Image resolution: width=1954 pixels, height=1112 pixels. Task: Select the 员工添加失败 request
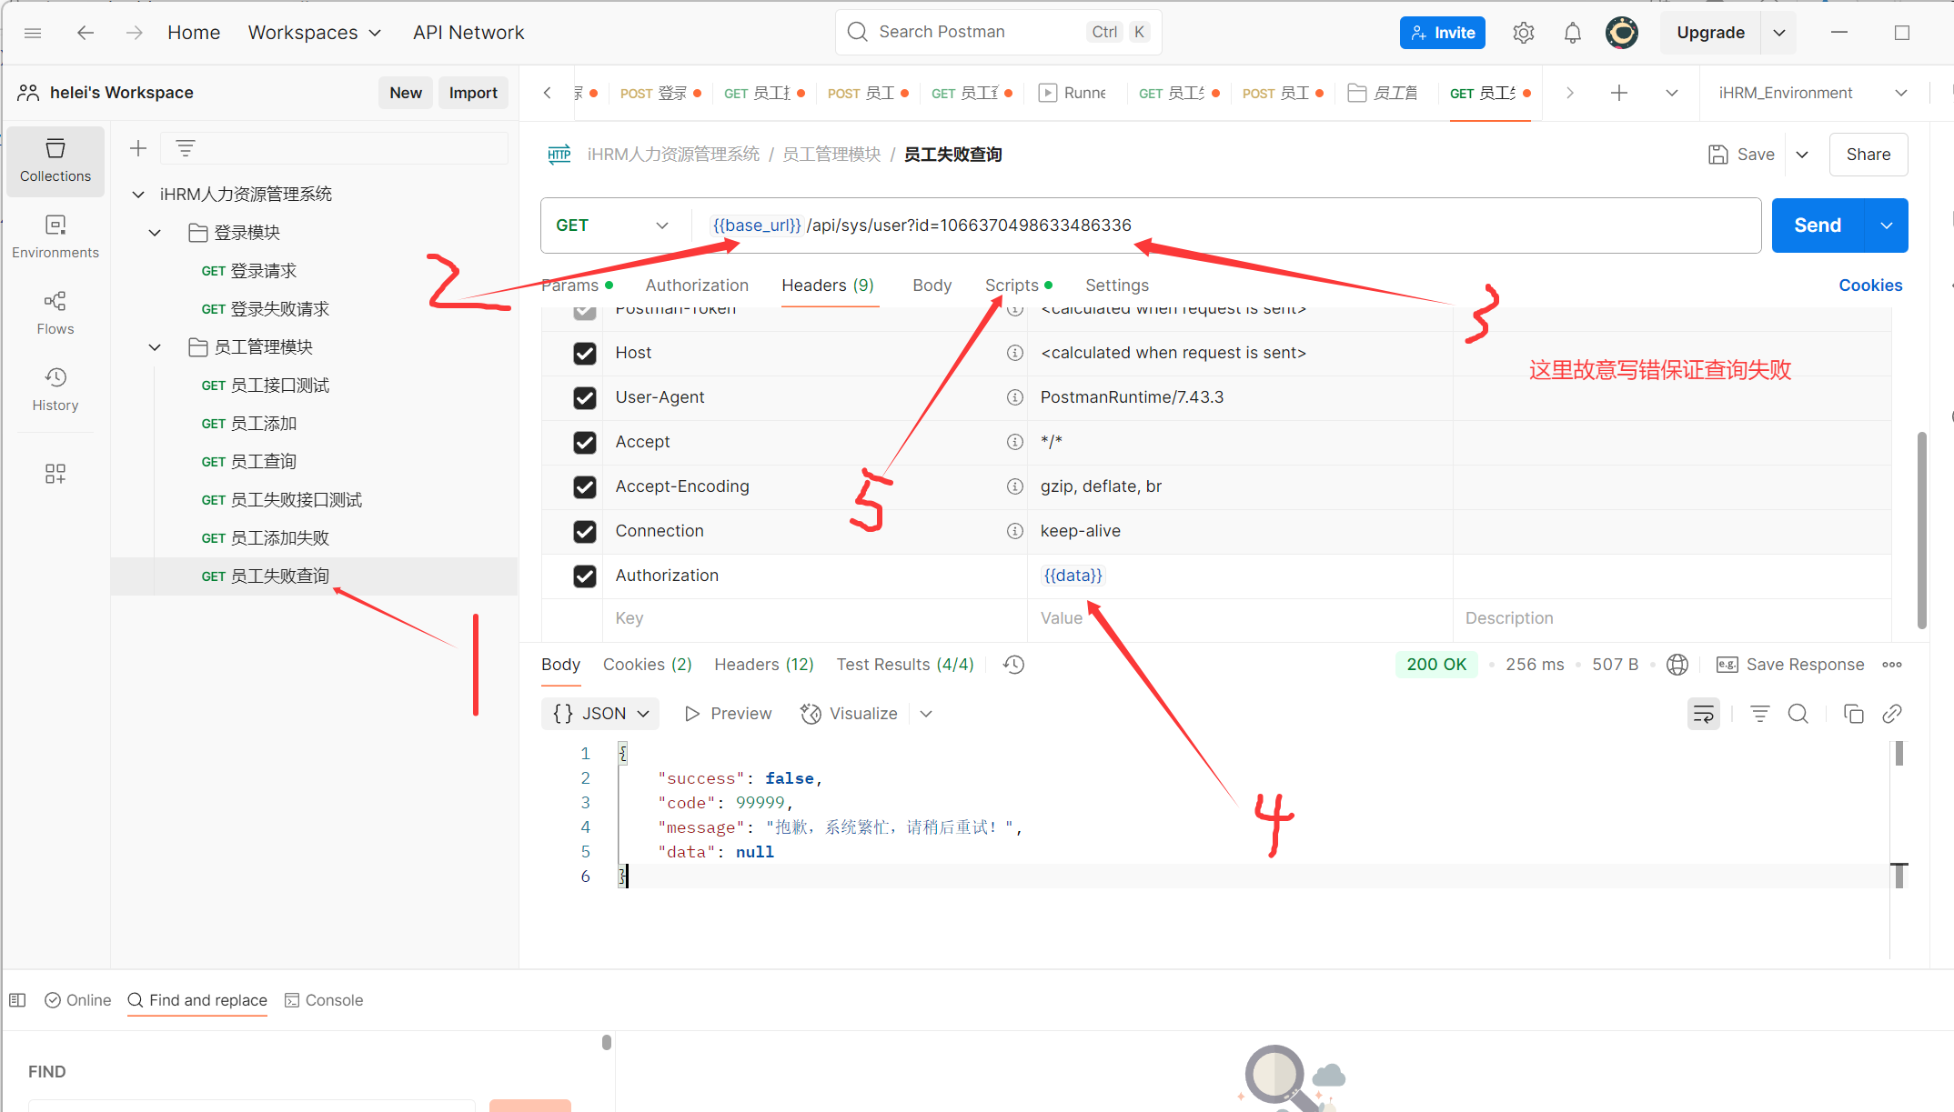click(279, 538)
